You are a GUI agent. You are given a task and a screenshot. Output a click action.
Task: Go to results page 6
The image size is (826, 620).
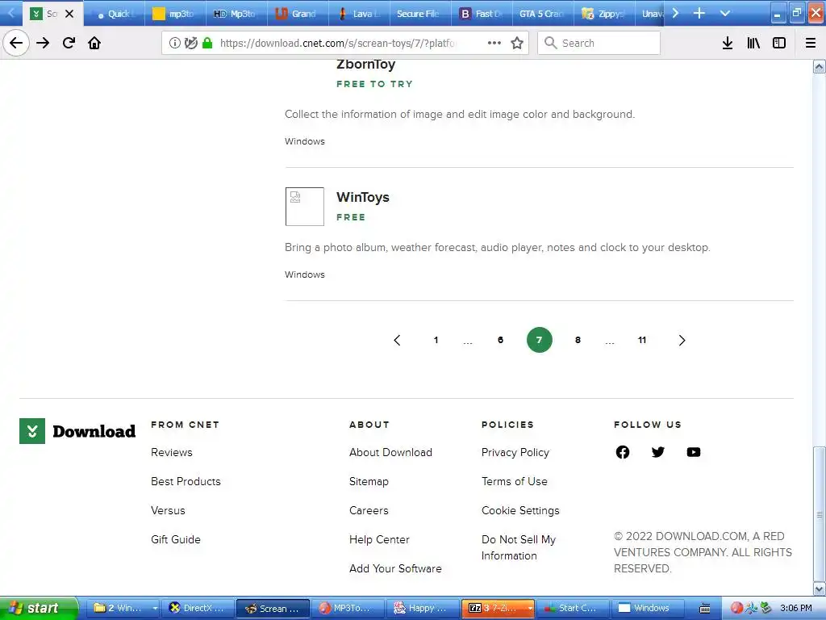(x=500, y=340)
